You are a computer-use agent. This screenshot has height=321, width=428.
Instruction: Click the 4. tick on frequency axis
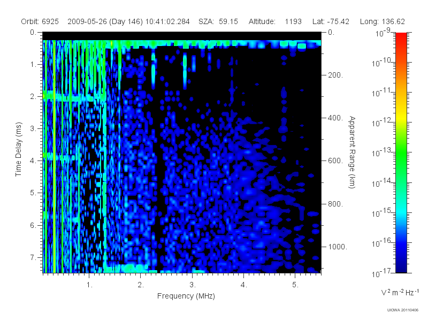tap(244, 285)
